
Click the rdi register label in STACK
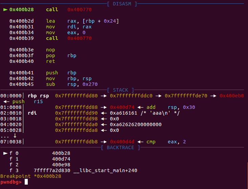32,113
